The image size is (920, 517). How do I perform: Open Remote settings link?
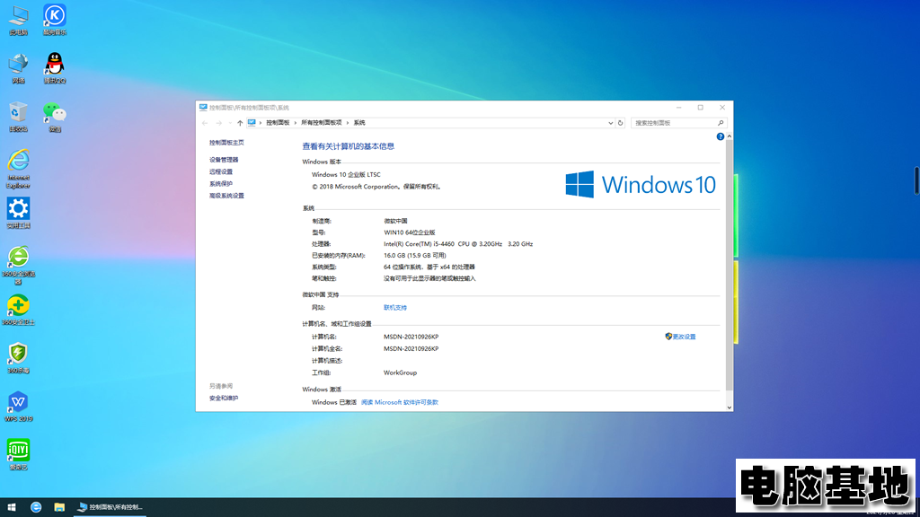point(221,171)
